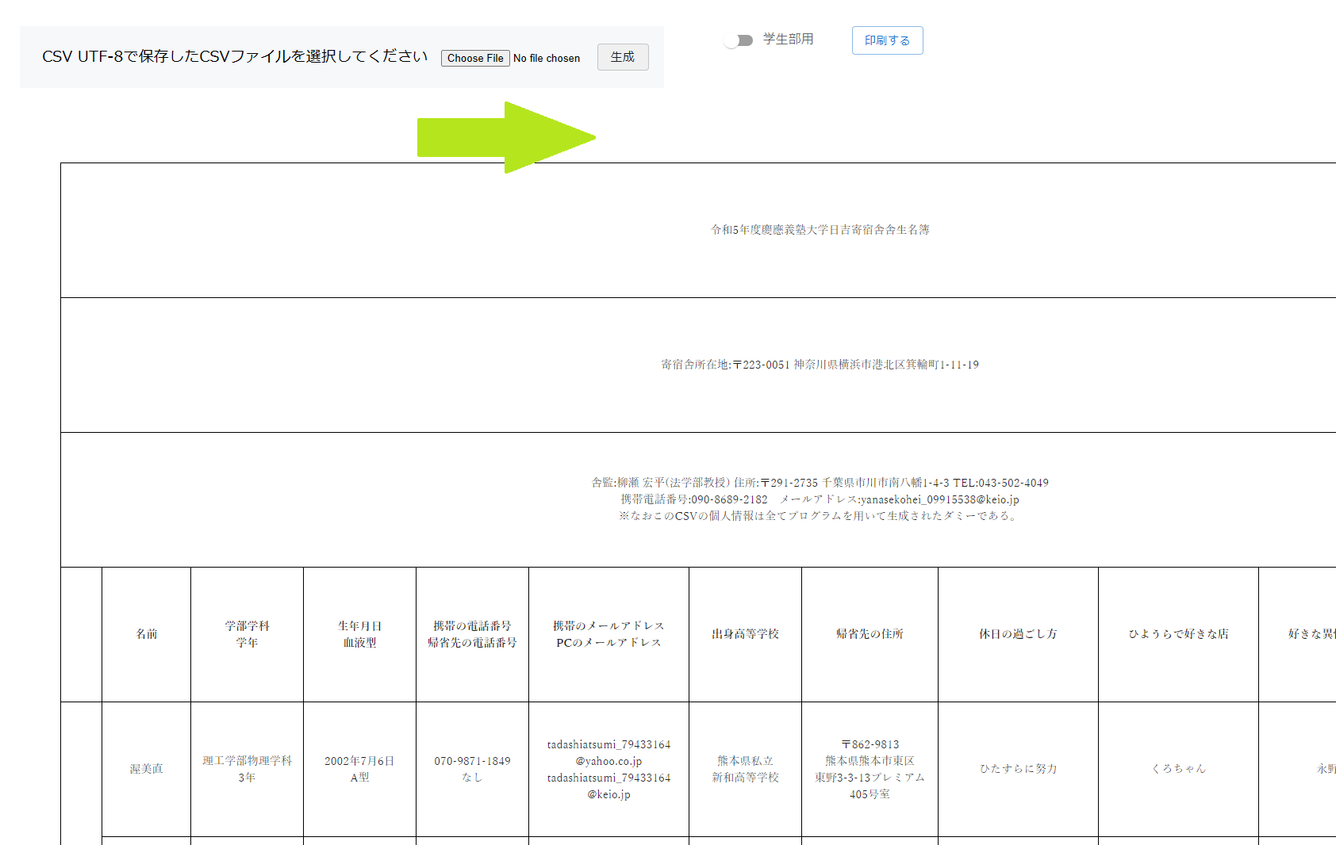This screenshot has width=1336, height=845.
Task: Click the 学部学科 学年 column header
Action: [x=248, y=634]
